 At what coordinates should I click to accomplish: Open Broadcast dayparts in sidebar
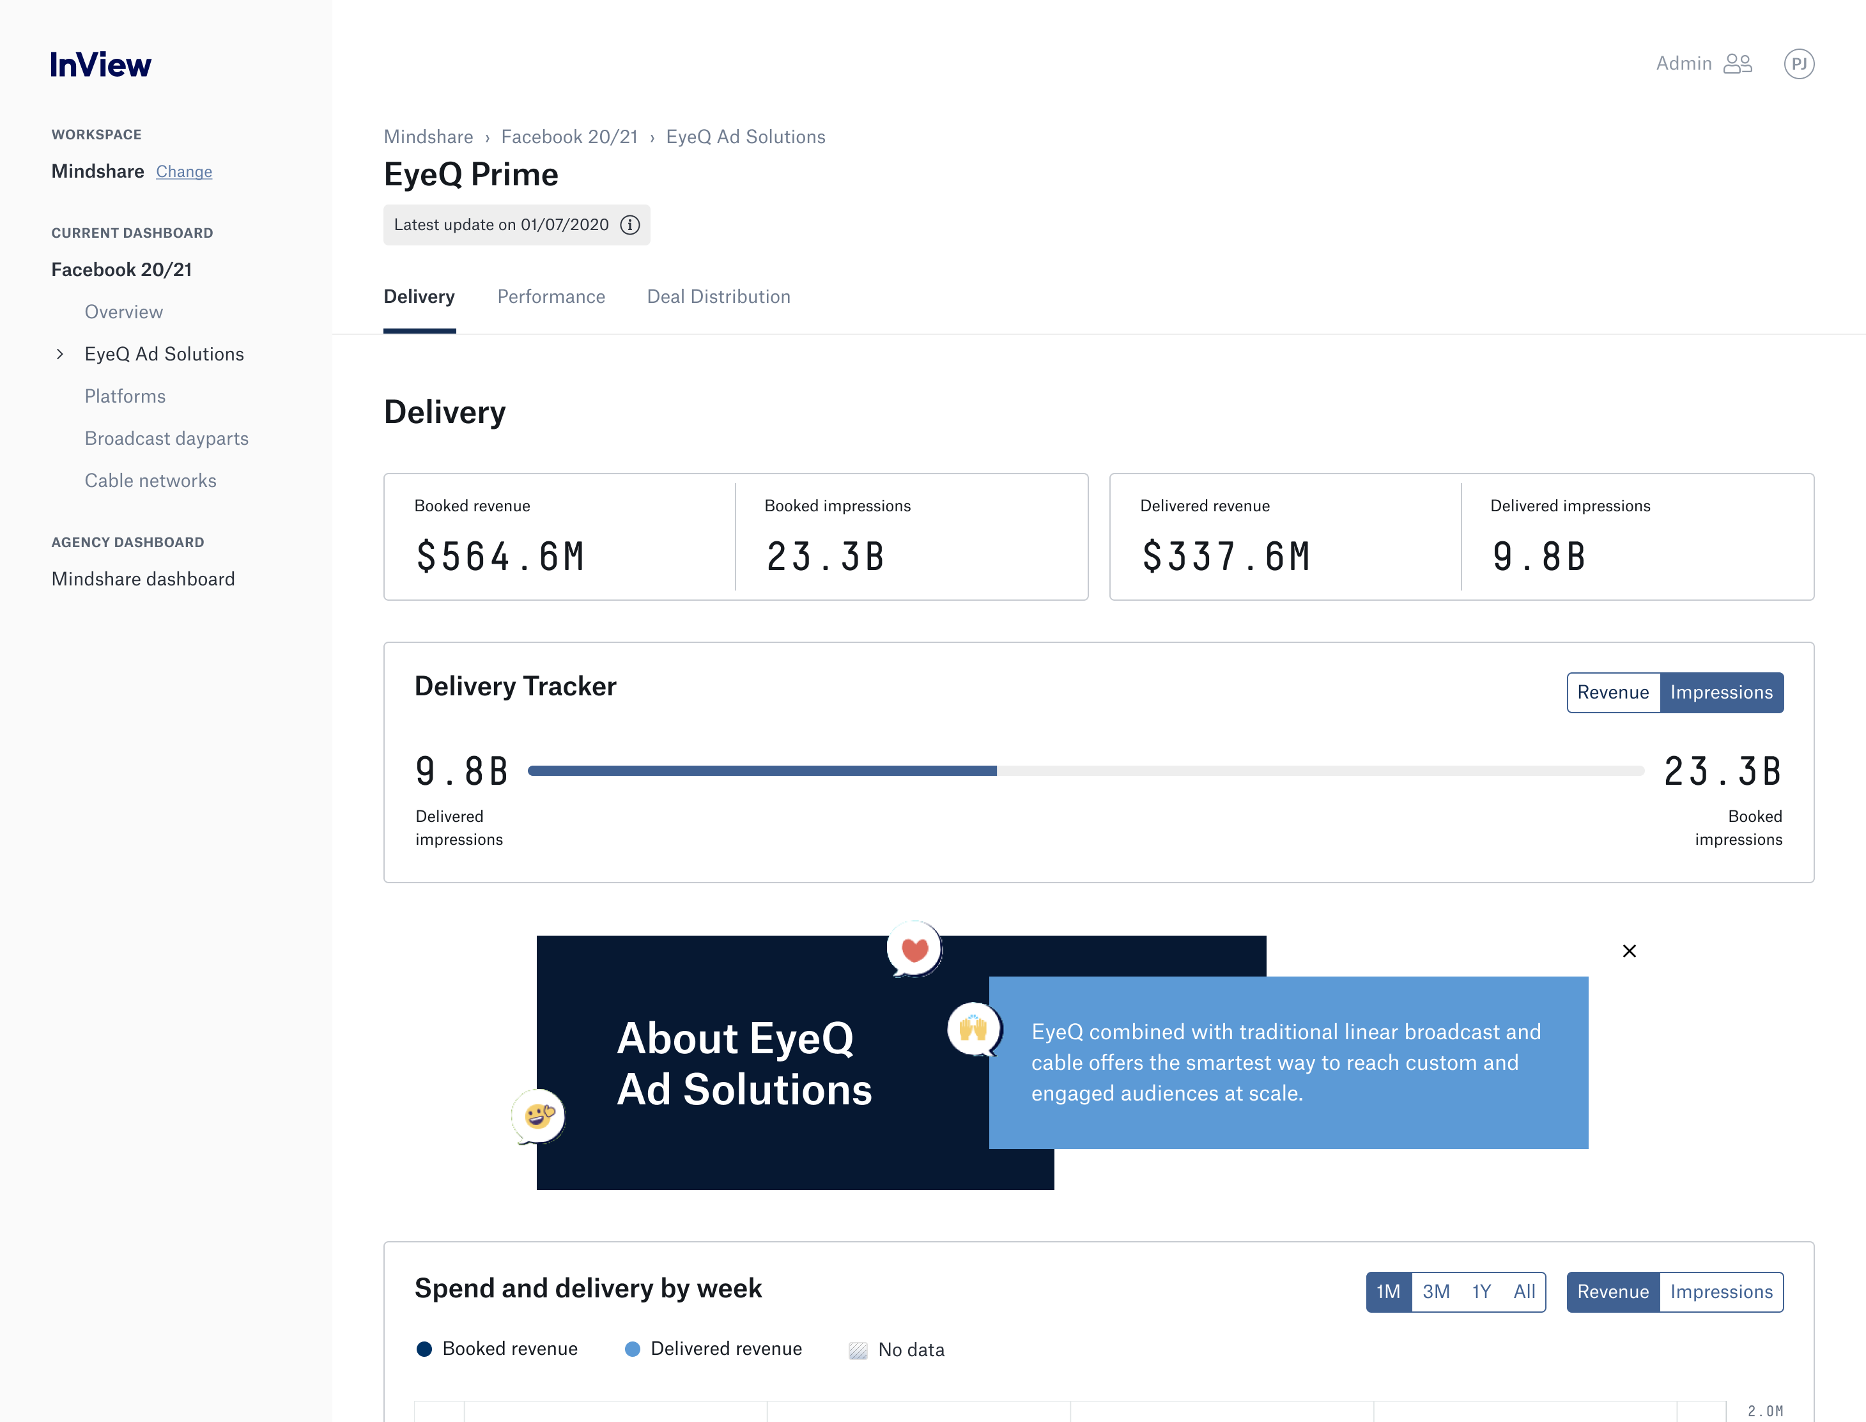[167, 438]
